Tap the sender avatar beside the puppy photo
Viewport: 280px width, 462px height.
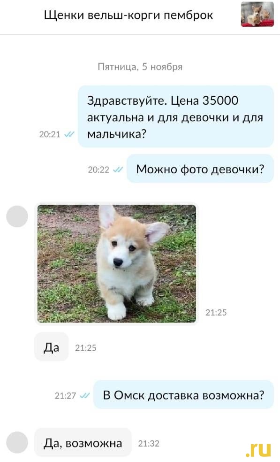(x=17, y=216)
